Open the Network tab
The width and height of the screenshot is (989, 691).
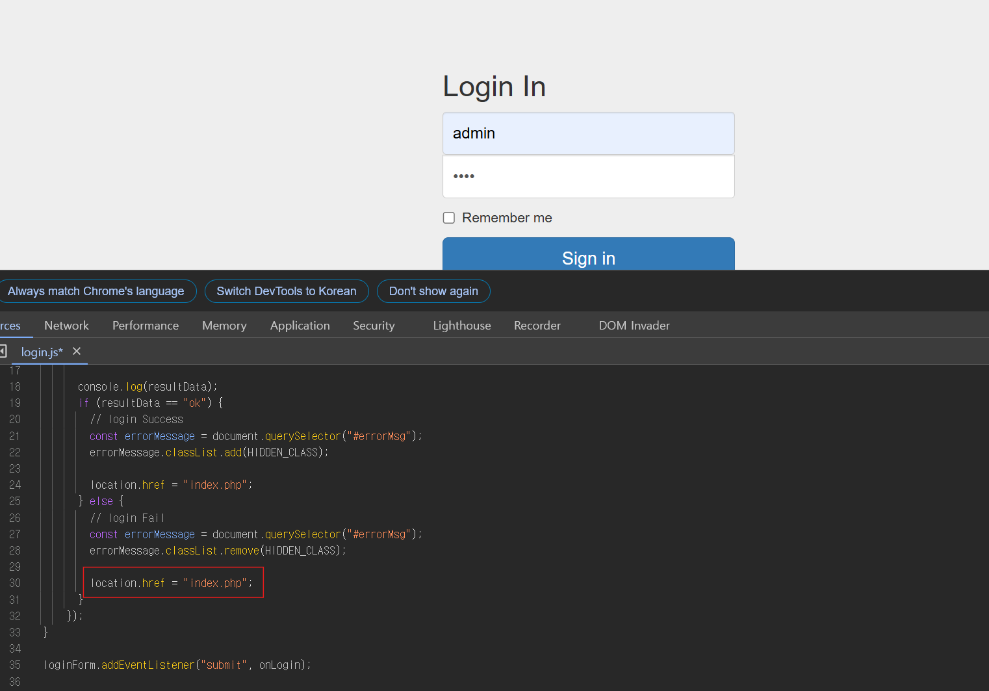coord(66,326)
